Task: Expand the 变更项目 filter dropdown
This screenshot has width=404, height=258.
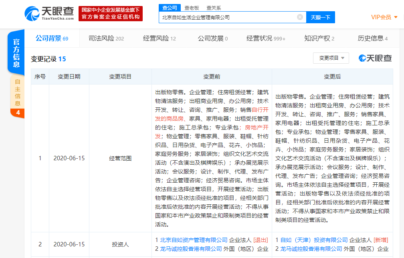Action: point(331,58)
